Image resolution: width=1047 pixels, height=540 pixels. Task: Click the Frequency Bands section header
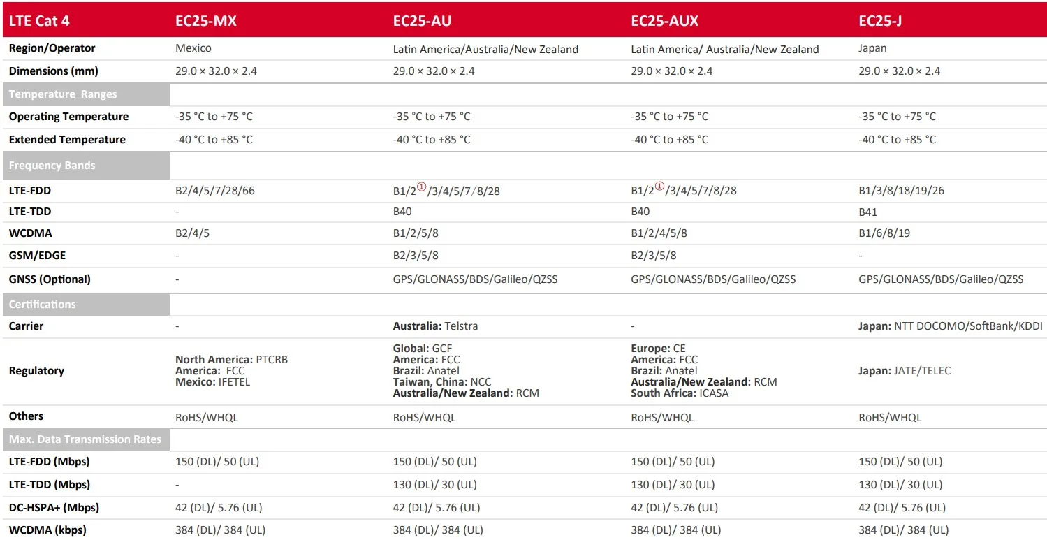[52, 166]
